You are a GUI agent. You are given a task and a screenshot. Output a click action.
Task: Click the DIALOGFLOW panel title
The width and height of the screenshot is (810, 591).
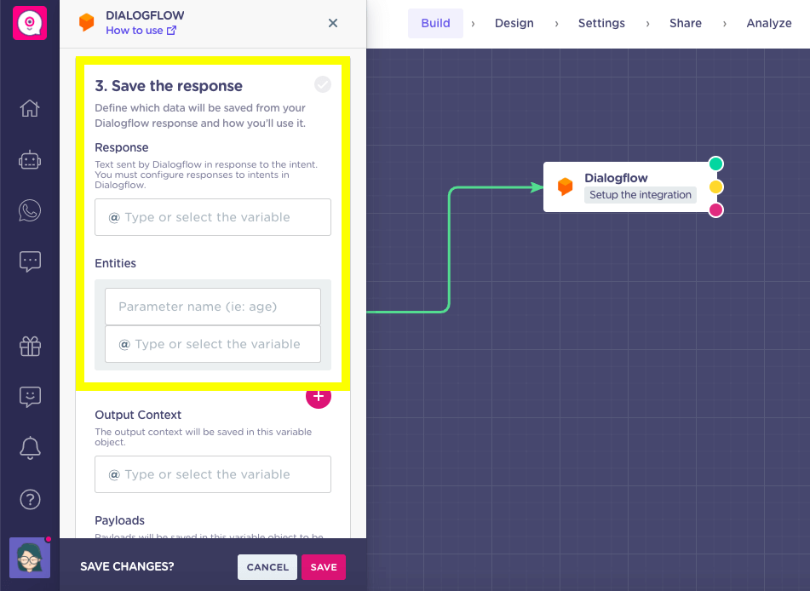pos(145,15)
